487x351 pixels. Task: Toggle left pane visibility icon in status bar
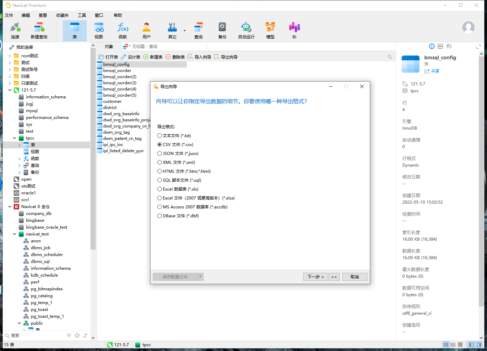(x=471, y=344)
